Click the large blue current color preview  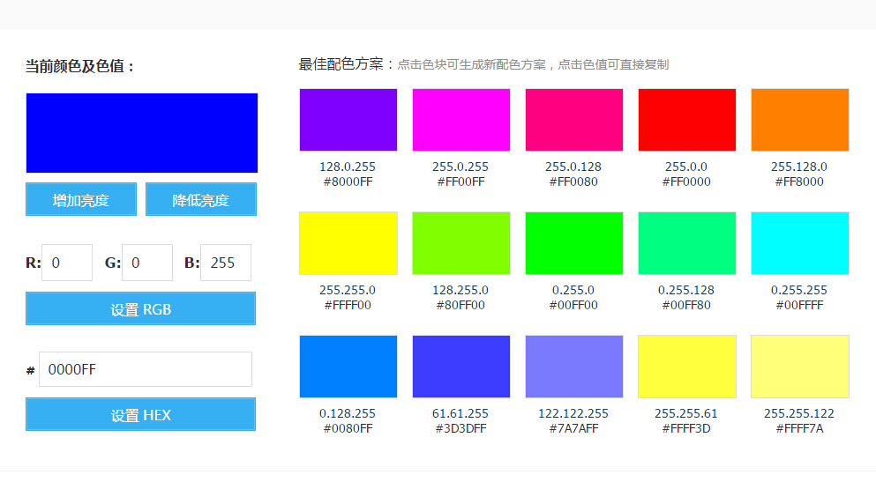click(x=142, y=133)
